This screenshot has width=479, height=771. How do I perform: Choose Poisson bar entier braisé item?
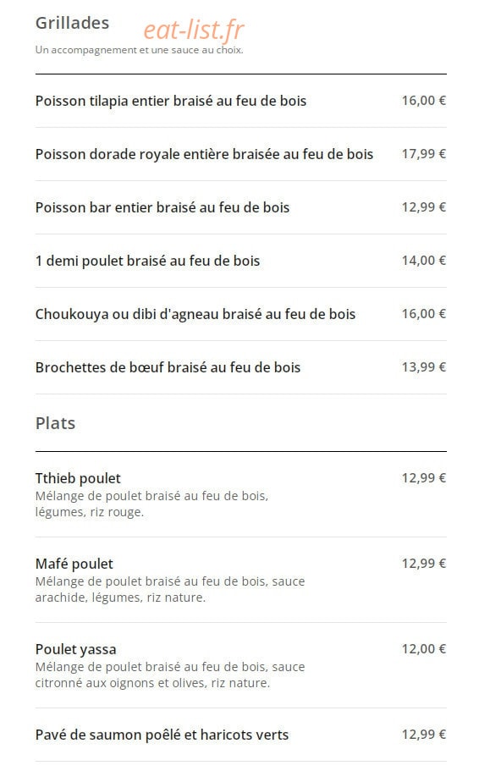pos(162,207)
